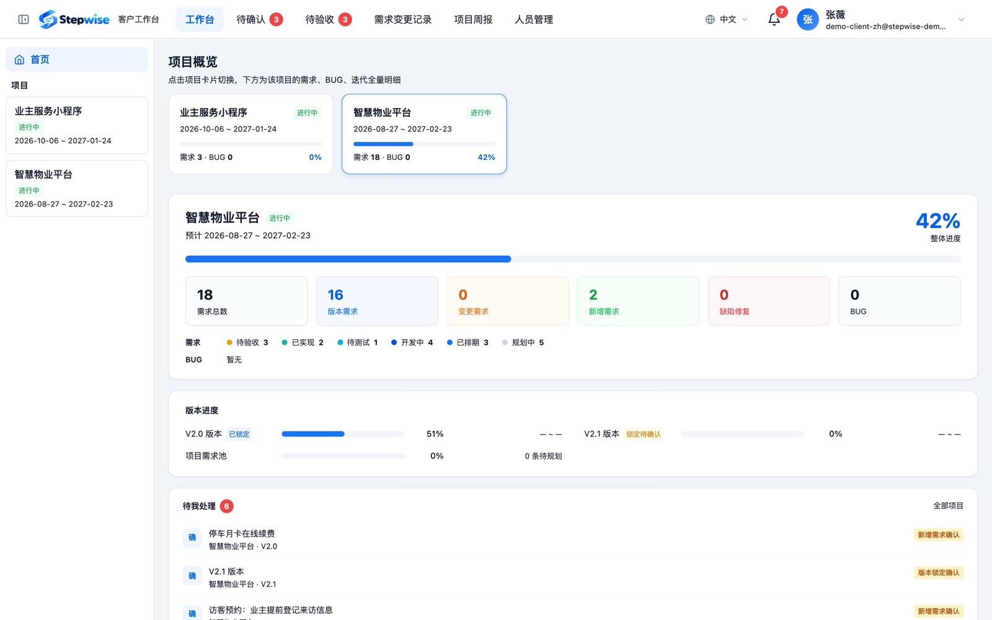Screen dimensions: 992x620
Task: Click the 业主服务小程序 overview card
Action: coord(250,134)
